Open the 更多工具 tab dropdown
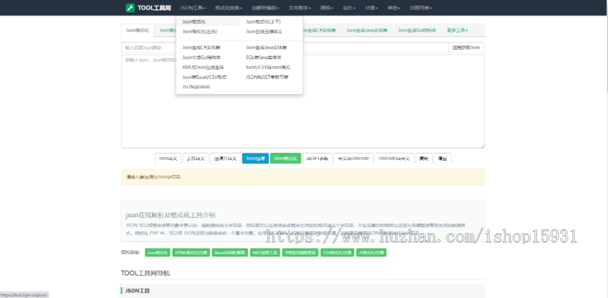608x298 pixels. coord(457,30)
